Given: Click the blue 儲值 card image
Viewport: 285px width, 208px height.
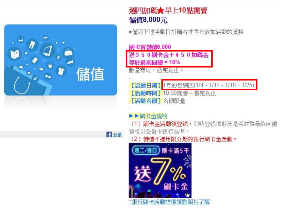Looking at the screenshot, I should [61, 60].
